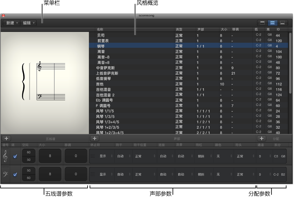Uncheck the treble staff 调 checkbox
The width and height of the screenshot is (294, 201).
15,156
